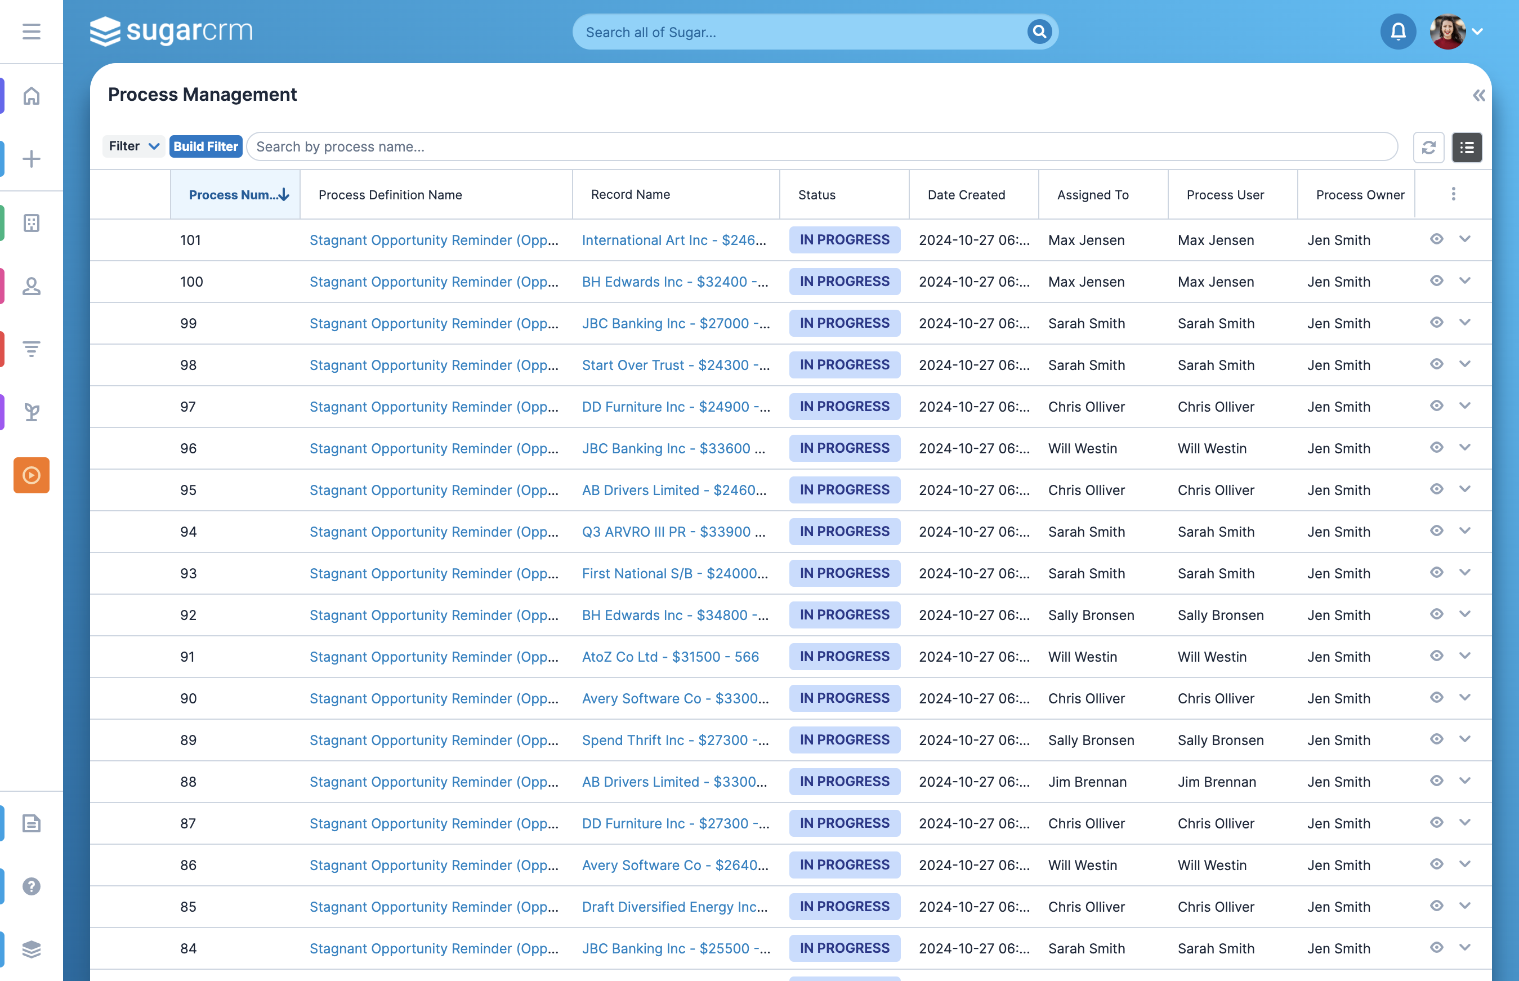Collapse the side panel with double chevron

pos(1479,96)
